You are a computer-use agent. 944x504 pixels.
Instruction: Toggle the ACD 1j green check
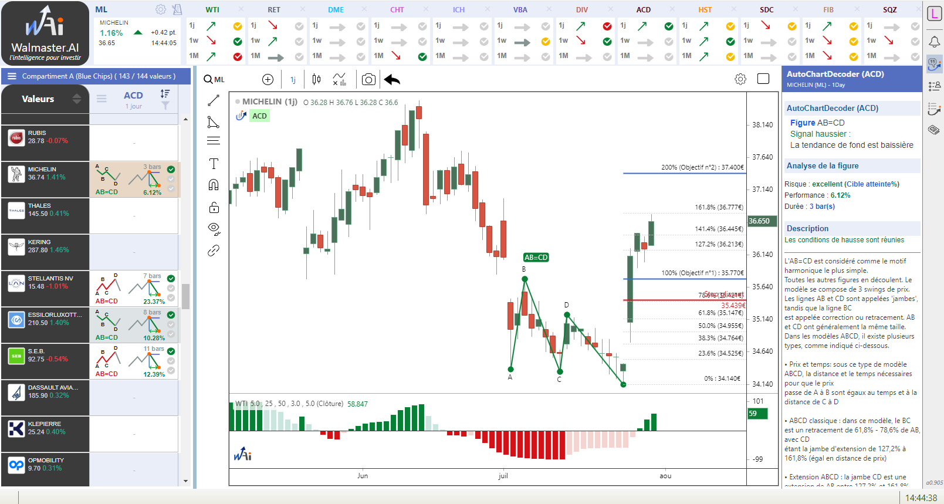[669, 26]
